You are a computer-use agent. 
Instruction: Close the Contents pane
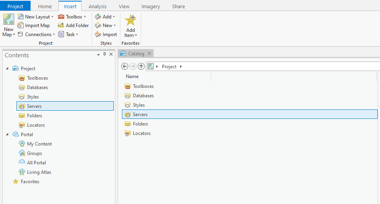[111, 55]
